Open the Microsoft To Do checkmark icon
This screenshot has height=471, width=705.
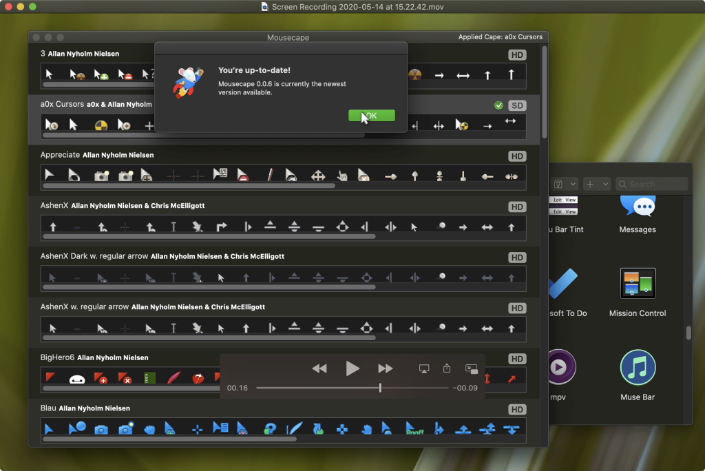pyautogui.click(x=562, y=284)
